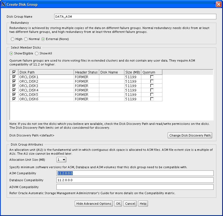Sort disks by the Size (MB) column header
The height and width of the screenshot is (216, 223).
tap(133, 72)
